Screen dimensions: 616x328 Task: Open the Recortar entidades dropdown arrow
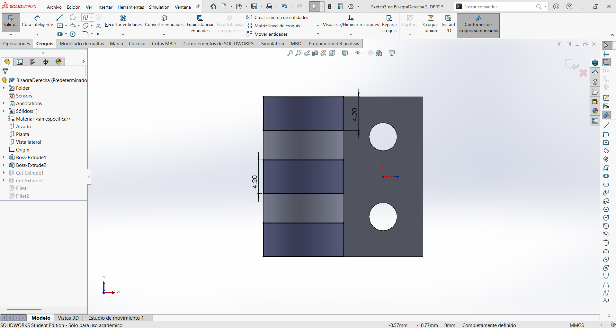click(x=123, y=34)
